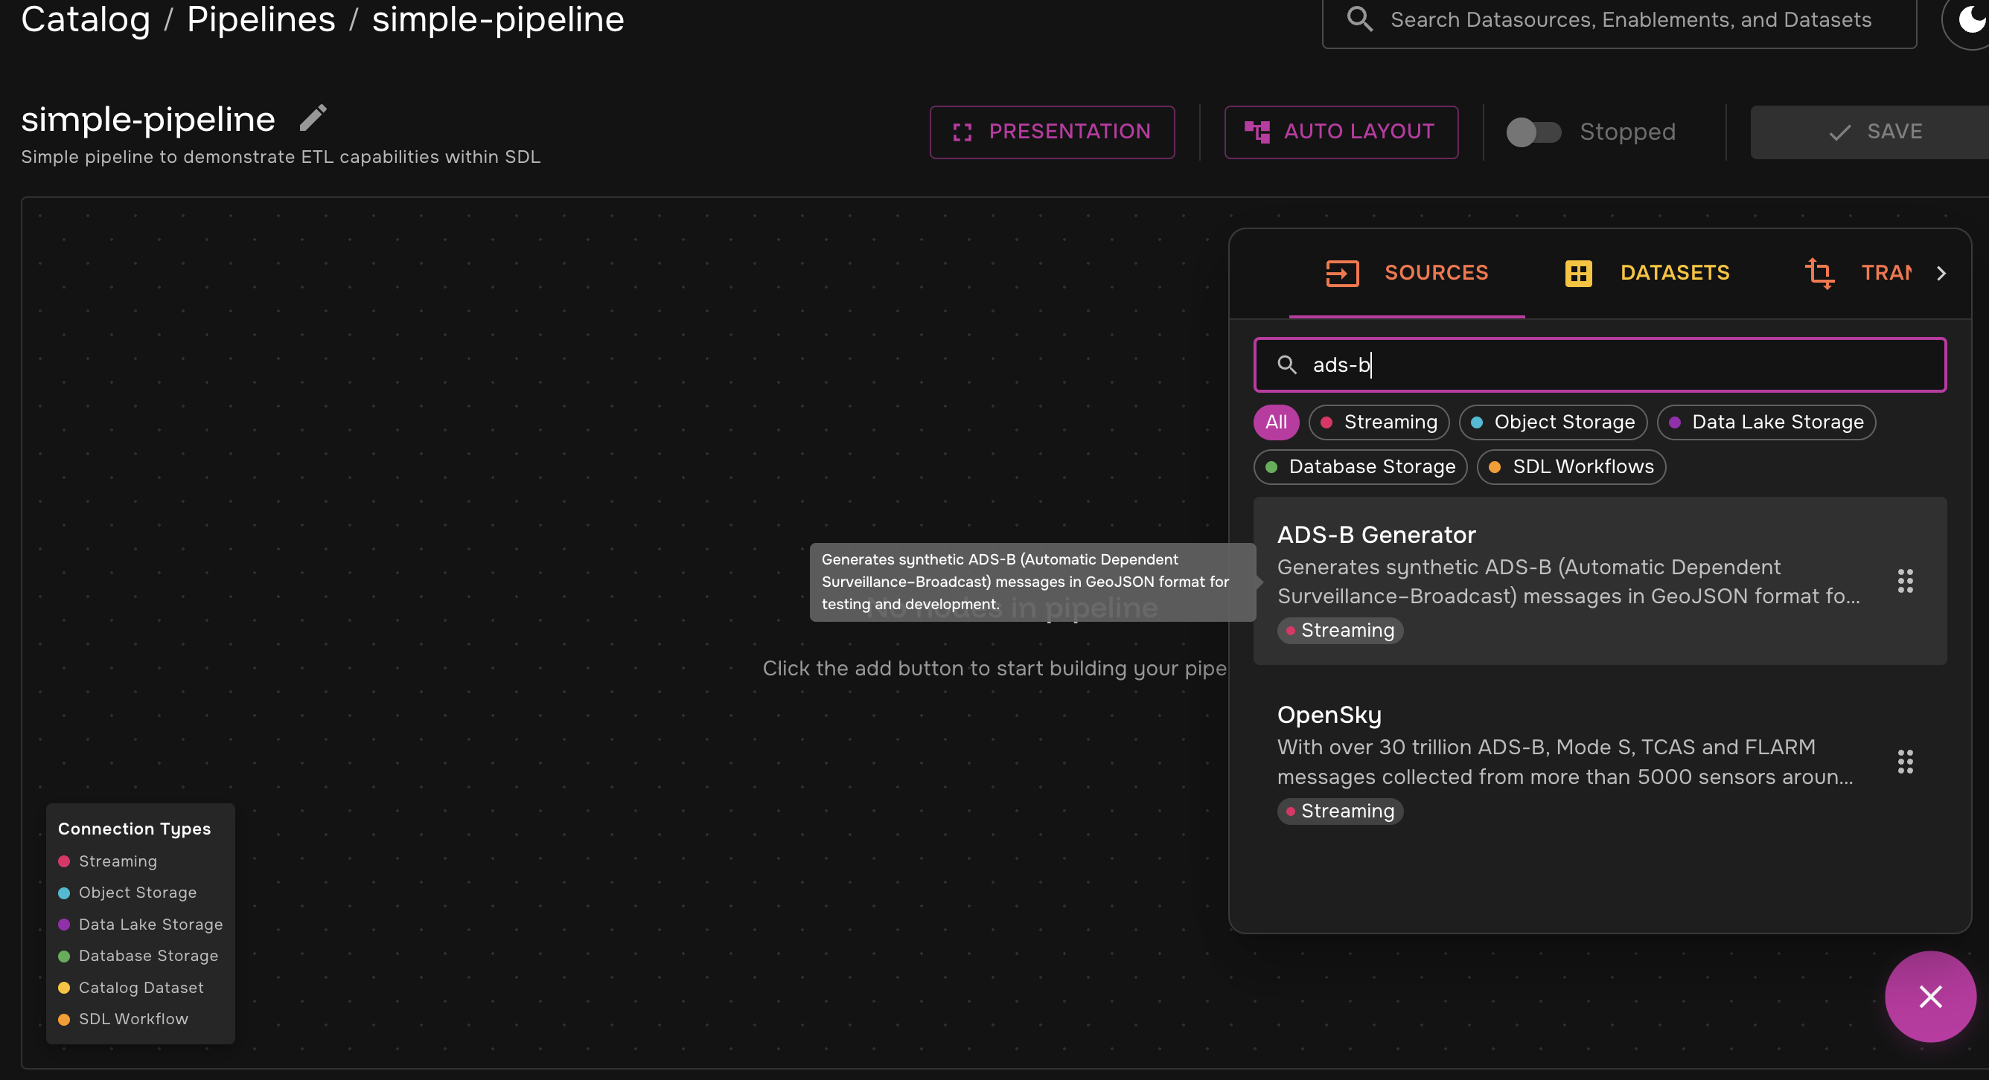Open PRESENTATION mode

pyautogui.click(x=1052, y=132)
